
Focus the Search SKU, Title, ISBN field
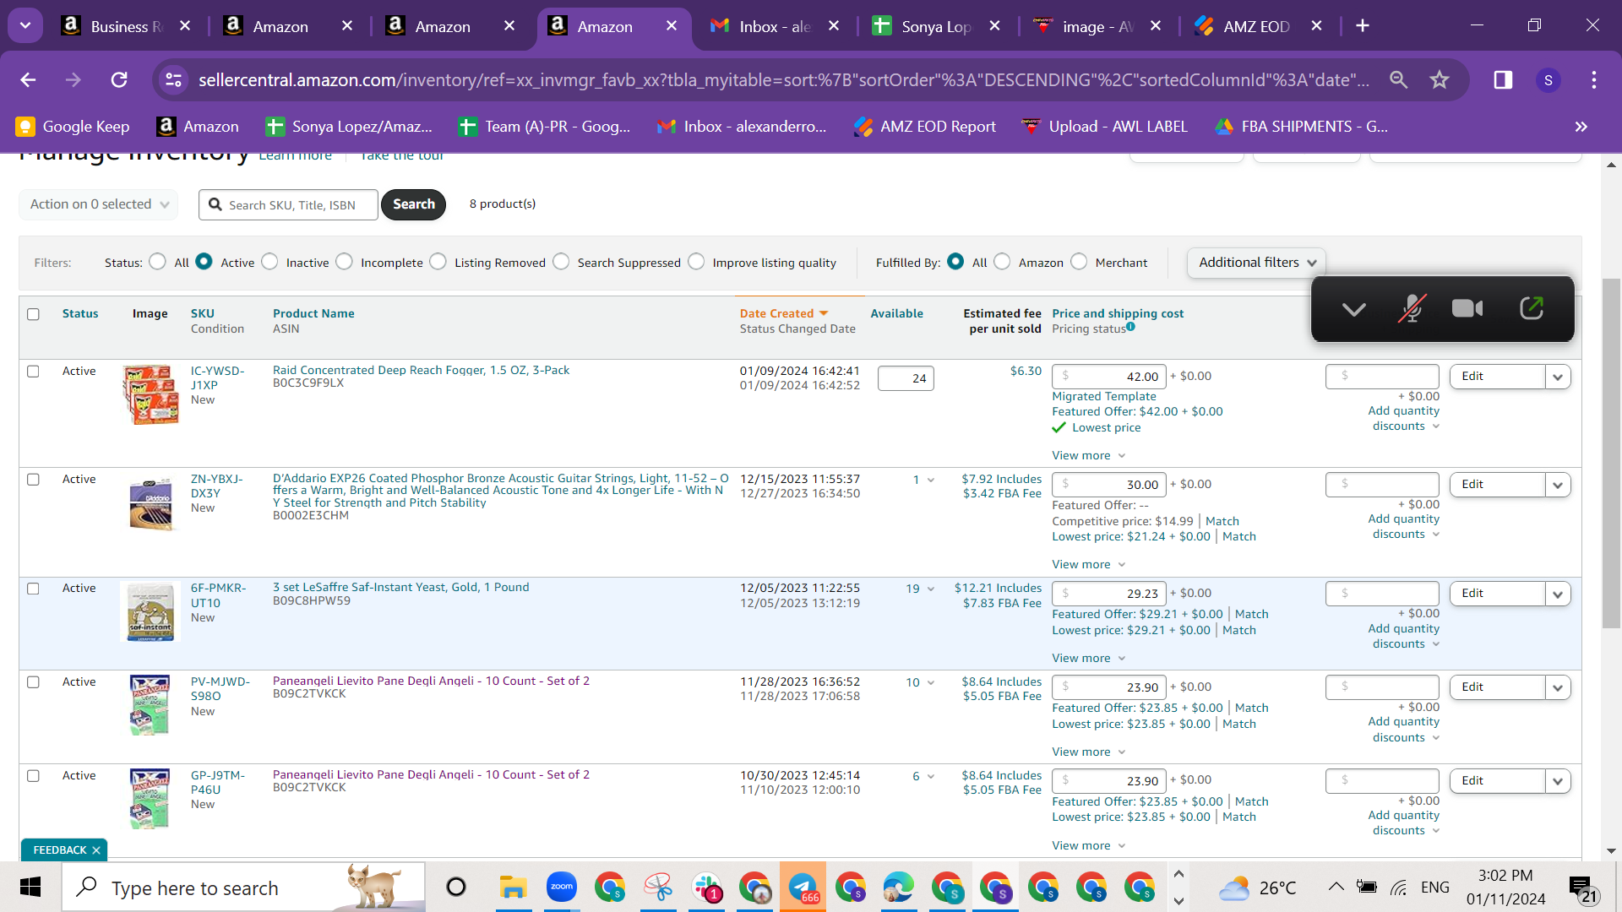pyautogui.click(x=288, y=205)
